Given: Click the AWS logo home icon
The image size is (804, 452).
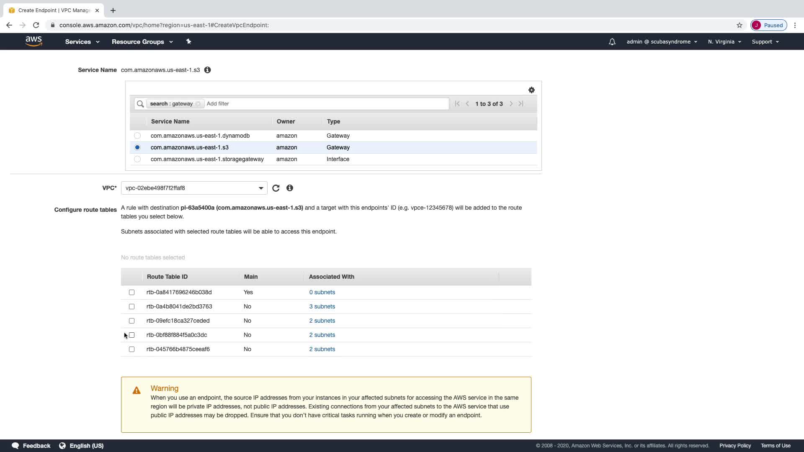Looking at the screenshot, I should click(x=33, y=41).
